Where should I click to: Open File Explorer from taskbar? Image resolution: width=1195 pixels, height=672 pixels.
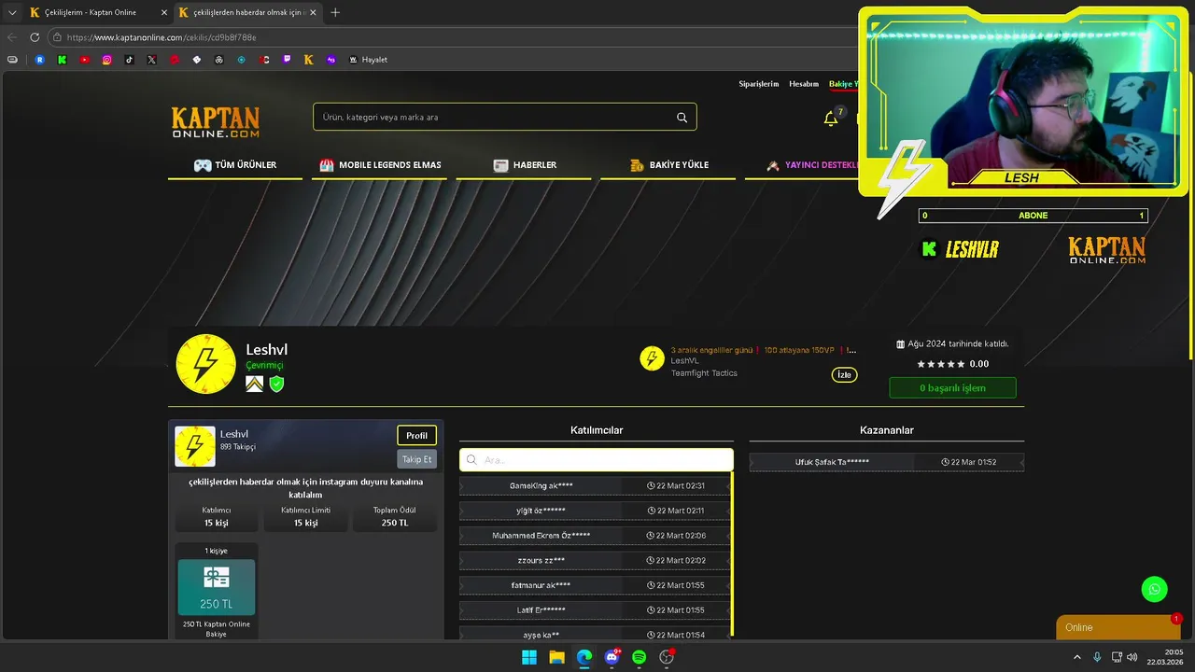click(556, 657)
